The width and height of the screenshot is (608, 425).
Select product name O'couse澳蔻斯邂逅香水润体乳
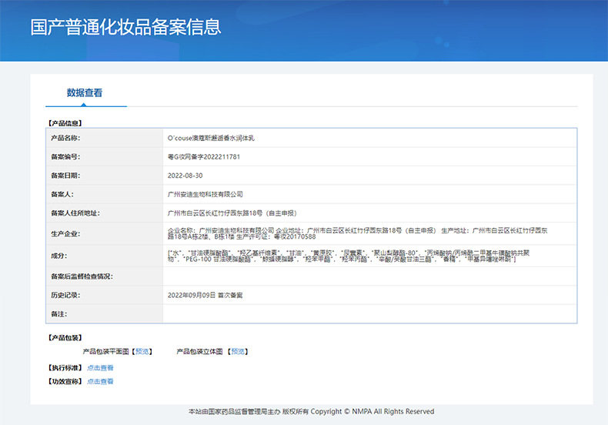pos(211,138)
